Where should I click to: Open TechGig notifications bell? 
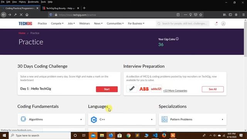coord(216,24)
